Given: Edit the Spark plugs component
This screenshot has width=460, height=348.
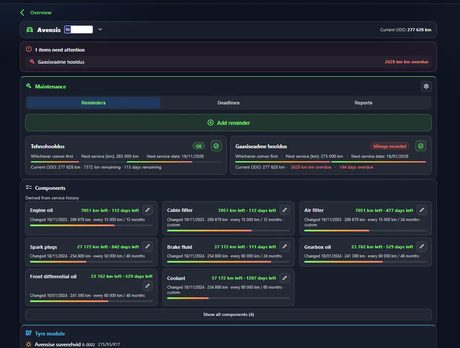Looking at the screenshot, I should pos(148,247).
